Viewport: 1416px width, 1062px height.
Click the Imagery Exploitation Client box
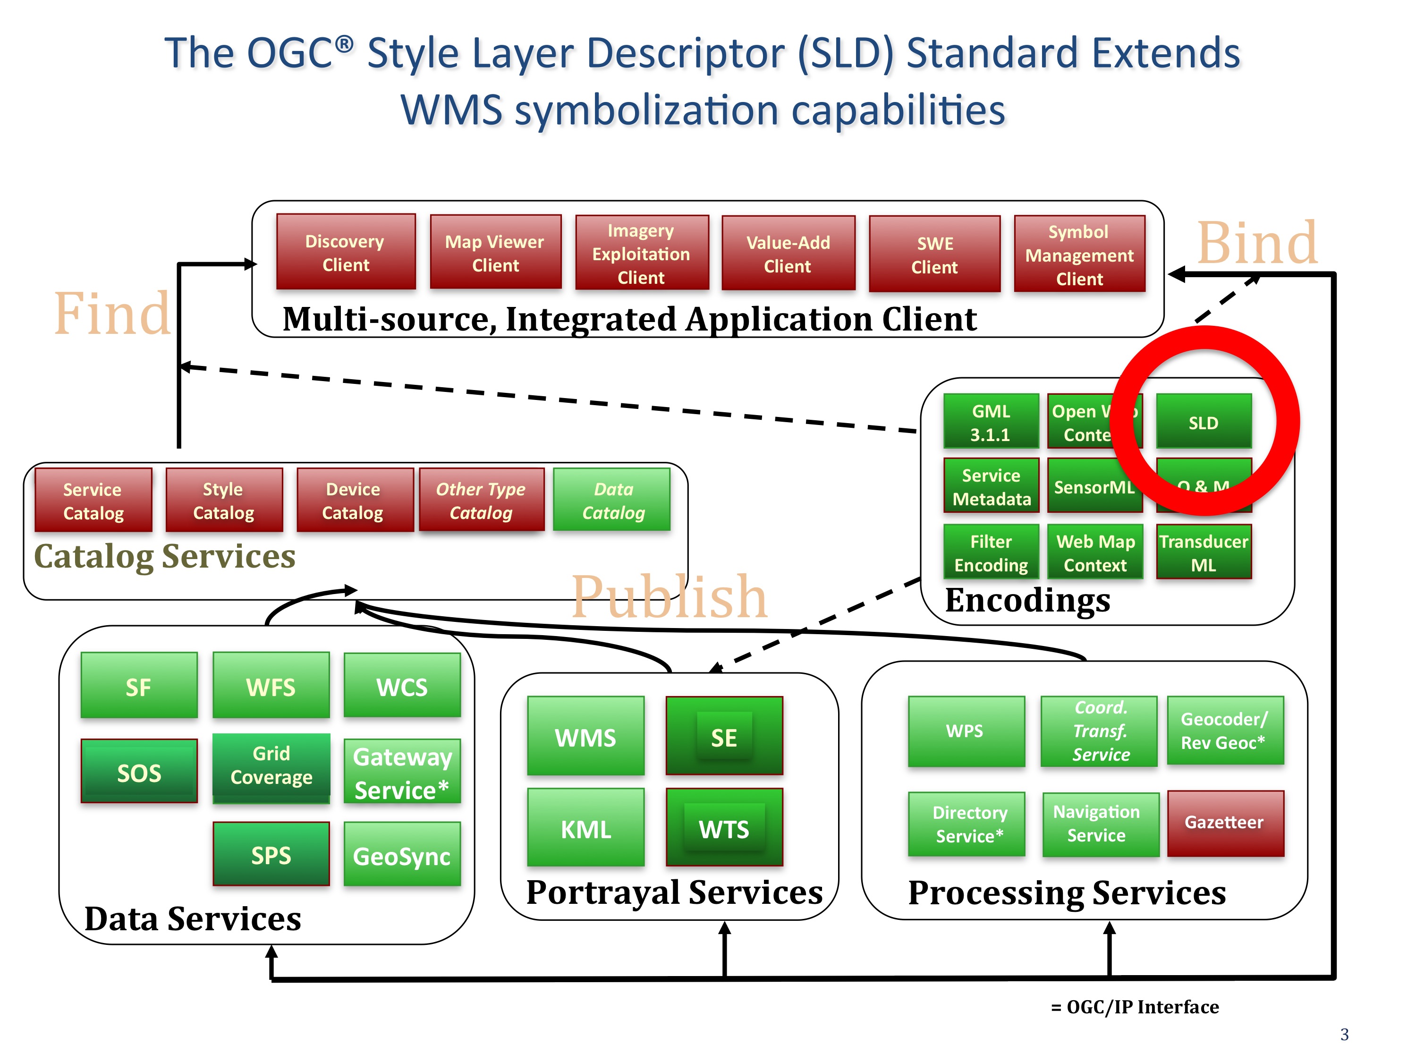coord(642,253)
